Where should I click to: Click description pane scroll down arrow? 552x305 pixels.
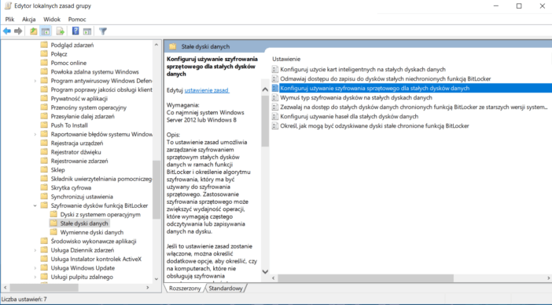[x=265, y=271]
